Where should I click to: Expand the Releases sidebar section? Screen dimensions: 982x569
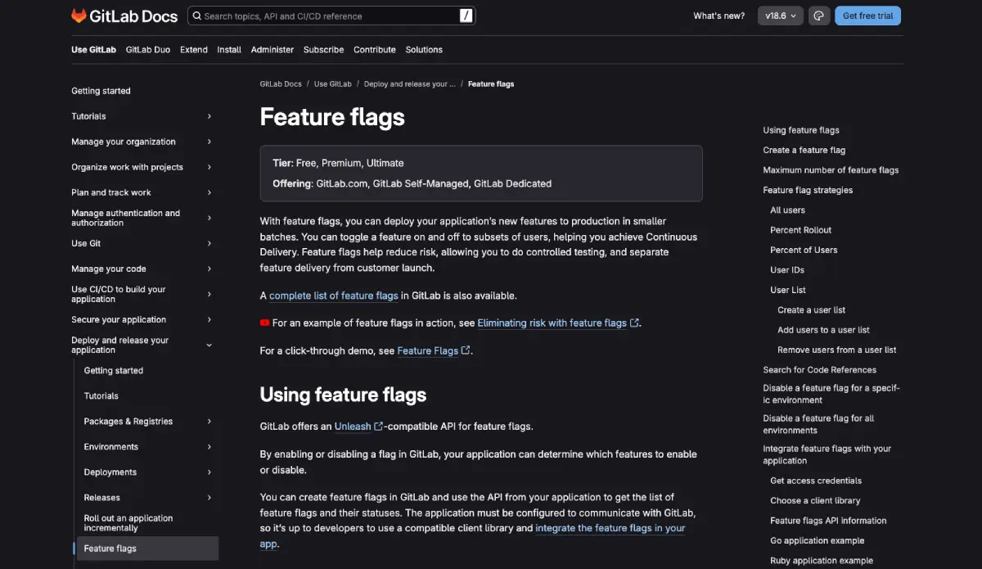209,497
